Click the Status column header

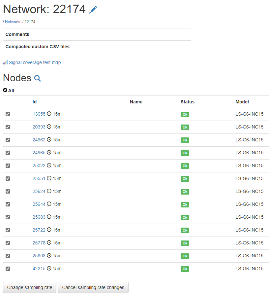(x=188, y=102)
